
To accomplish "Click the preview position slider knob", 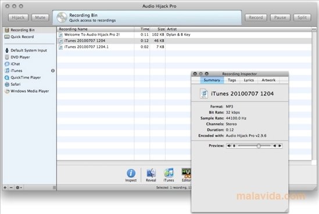I will point(259,146).
